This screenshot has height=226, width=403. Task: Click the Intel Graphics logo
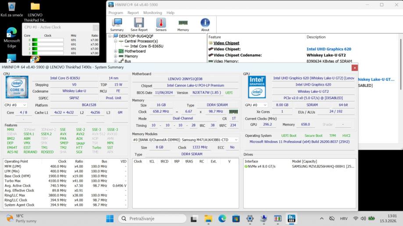[257, 87]
